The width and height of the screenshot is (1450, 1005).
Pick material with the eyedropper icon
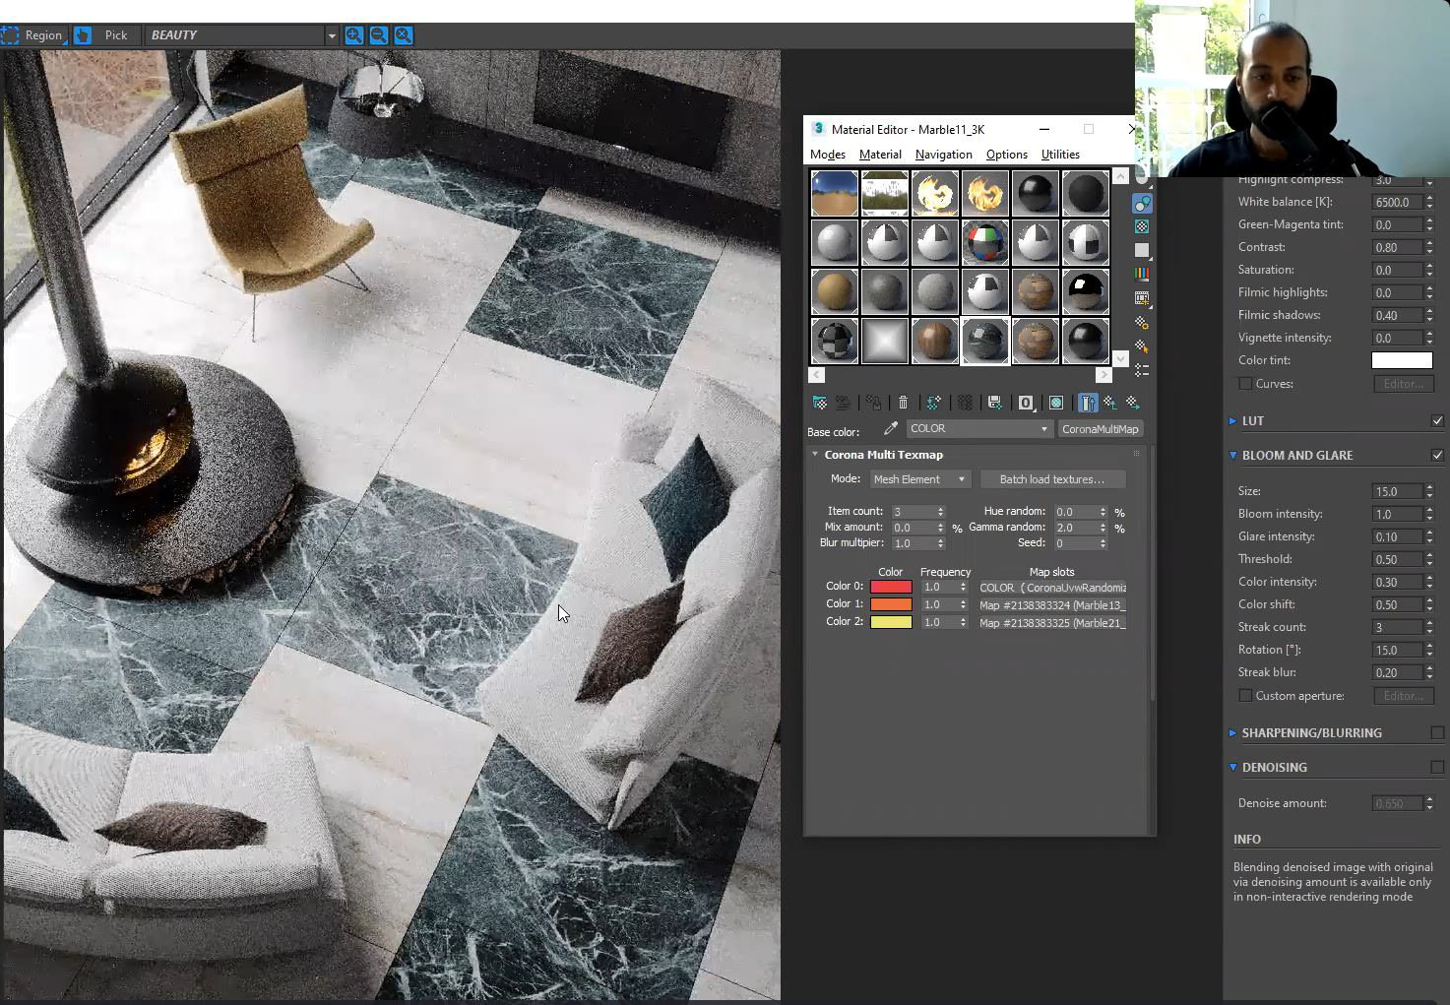click(x=891, y=428)
